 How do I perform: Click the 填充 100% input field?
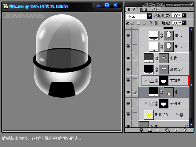click(177, 23)
